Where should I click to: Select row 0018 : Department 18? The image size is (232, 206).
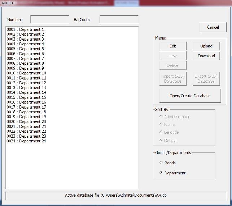pyautogui.click(x=72, y=112)
